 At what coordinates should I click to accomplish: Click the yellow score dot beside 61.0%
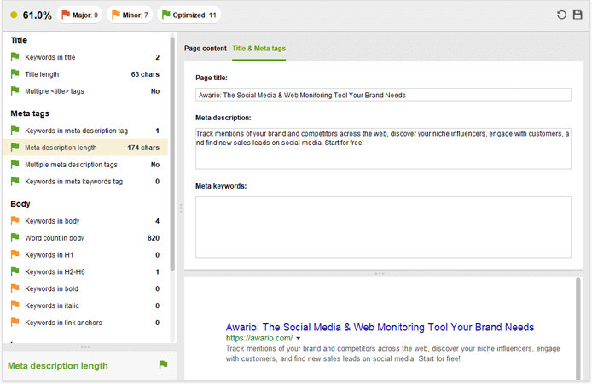point(14,15)
